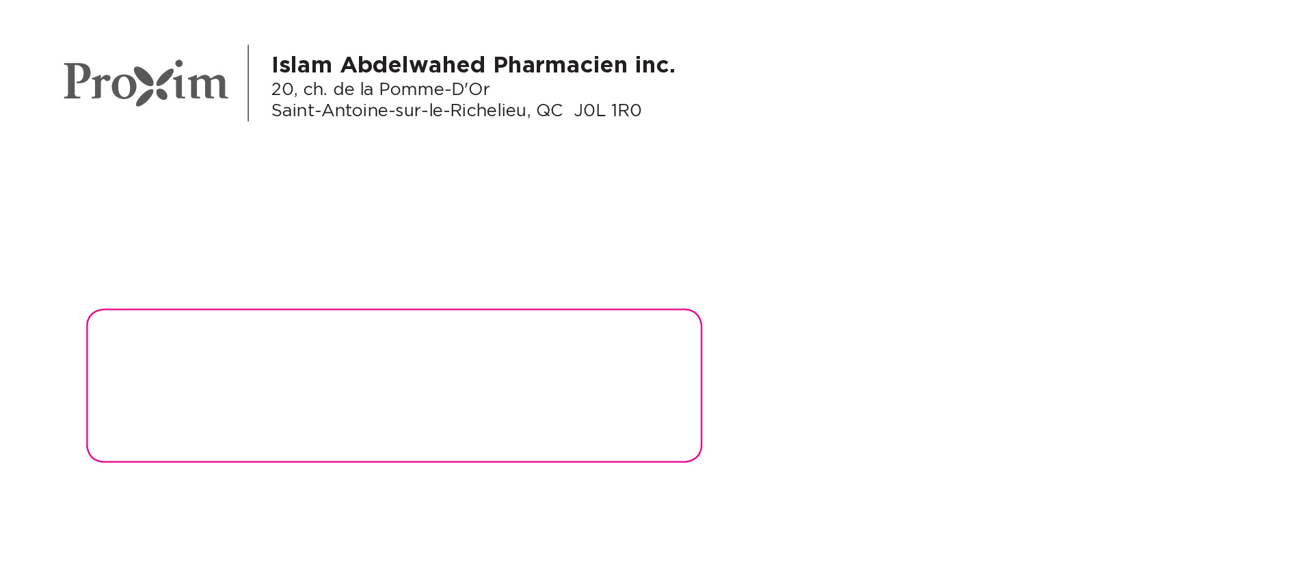
Task: Click the Proxim logo
Action: (146, 83)
